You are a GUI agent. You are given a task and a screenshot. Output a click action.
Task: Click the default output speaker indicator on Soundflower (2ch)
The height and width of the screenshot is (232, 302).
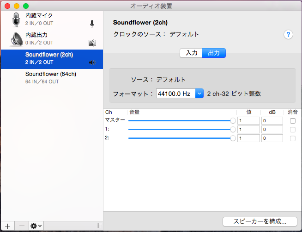[x=92, y=63]
